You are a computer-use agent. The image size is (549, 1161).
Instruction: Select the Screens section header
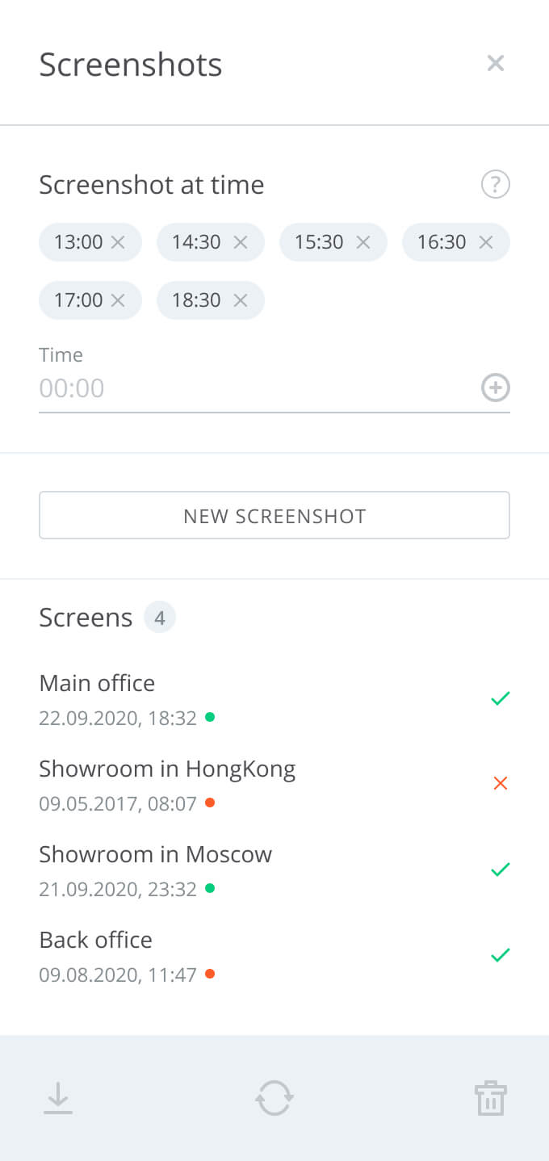pos(86,617)
